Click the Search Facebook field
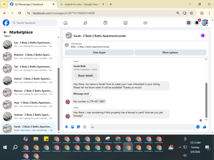 [34, 23]
